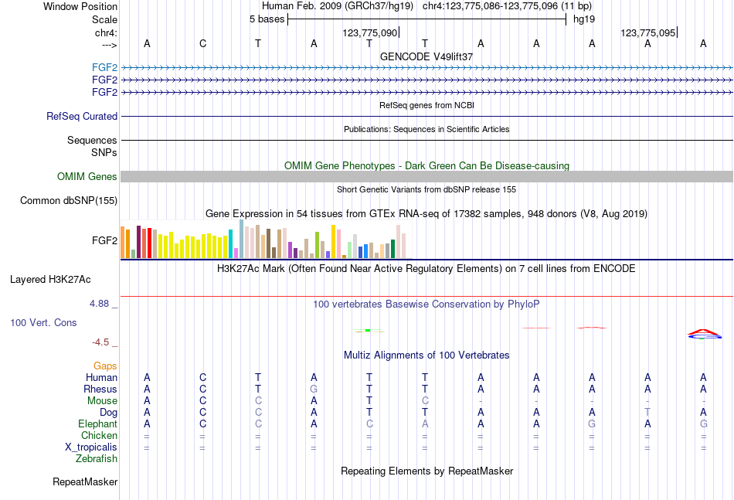The image size is (734, 500).
Task: Click the Human species label
Action: 101,377
